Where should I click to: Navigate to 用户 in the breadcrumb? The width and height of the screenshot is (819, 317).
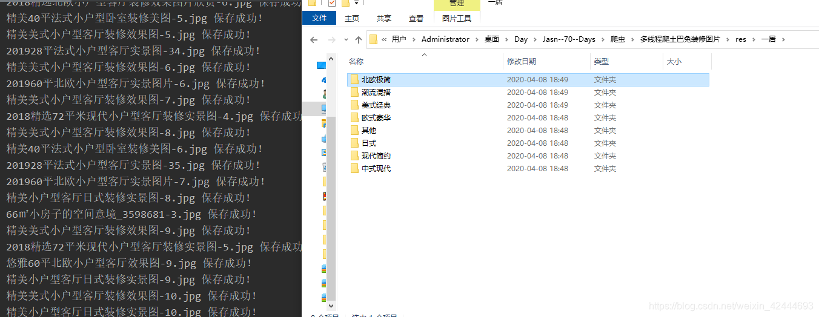tap(399, 39)
